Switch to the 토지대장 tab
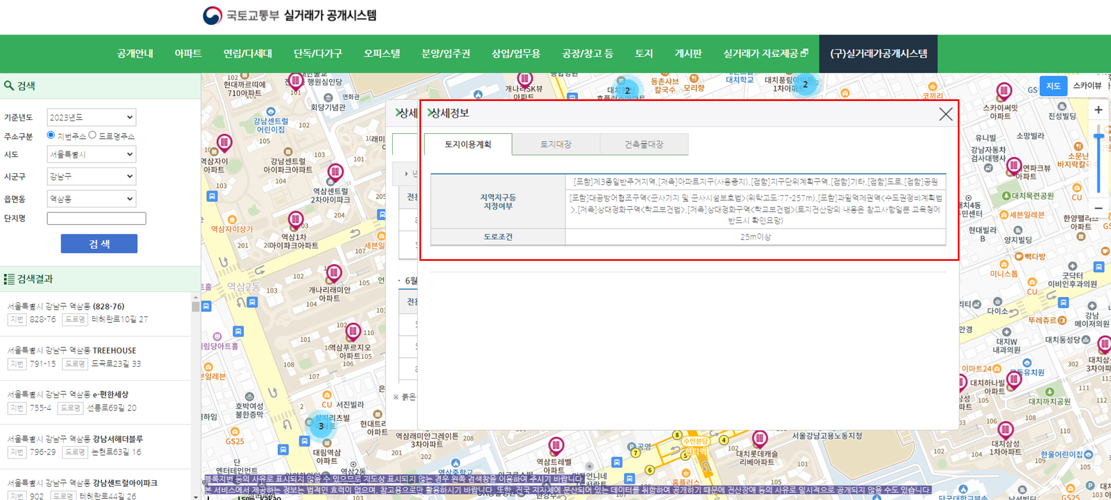 [x=555, y=144]
